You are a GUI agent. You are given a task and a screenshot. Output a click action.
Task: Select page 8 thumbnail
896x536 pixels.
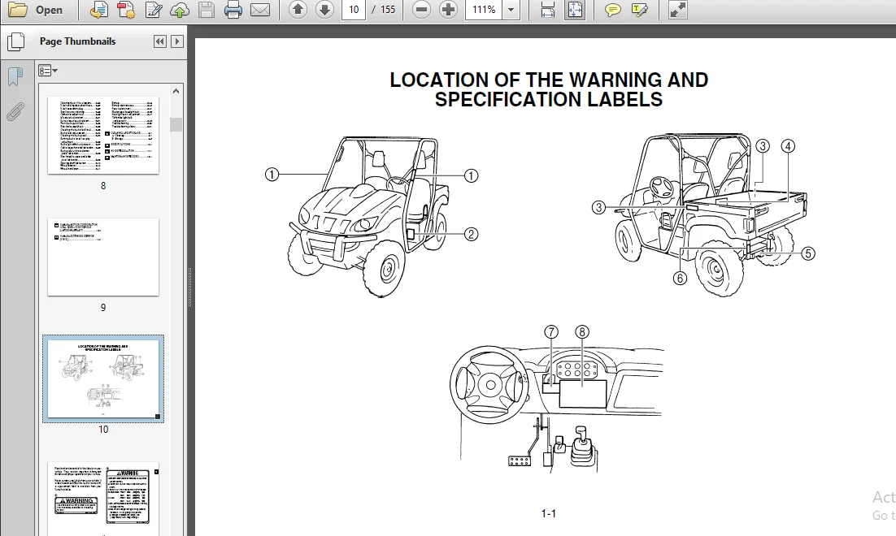[103, 136]
